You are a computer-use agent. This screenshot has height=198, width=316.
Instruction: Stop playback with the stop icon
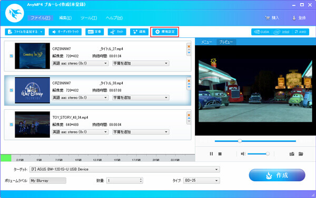(x=220, y=154)
